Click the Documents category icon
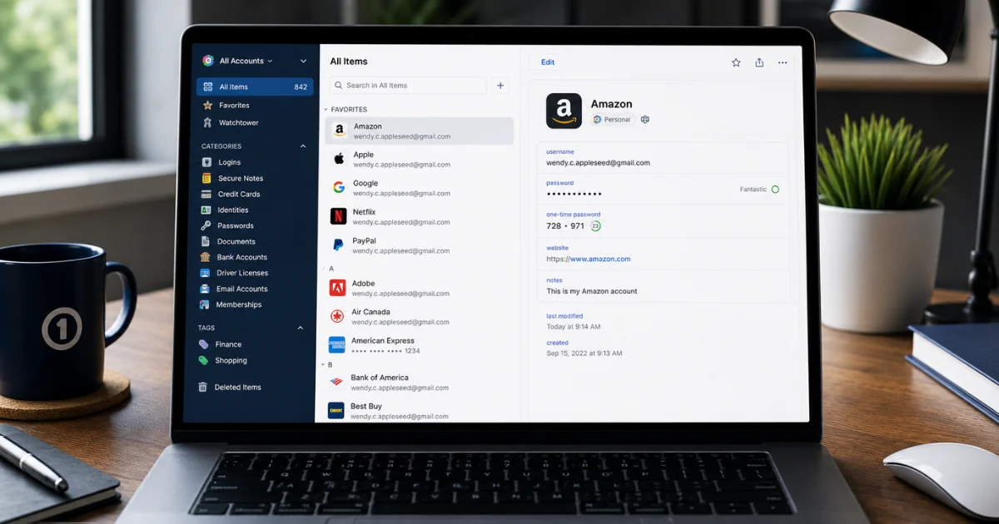 206,241
